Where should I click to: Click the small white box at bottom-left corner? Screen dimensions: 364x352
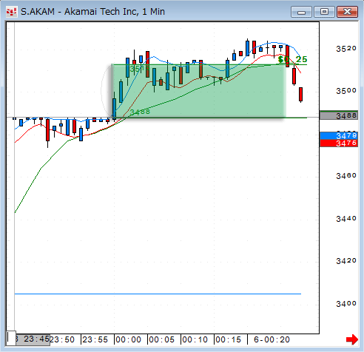tap(11, 338)
